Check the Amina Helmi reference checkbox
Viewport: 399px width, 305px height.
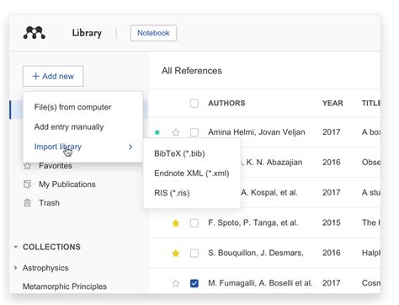pyautogui.click(x=194, y=132)
